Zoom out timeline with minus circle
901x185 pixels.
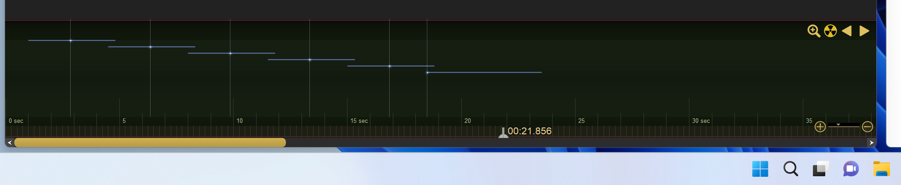[x=867, y=127]
